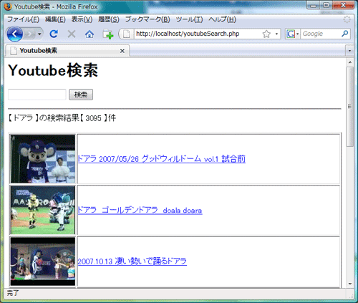
Task: Open the ブックマーク(B) menu
Action: point(147,19)
